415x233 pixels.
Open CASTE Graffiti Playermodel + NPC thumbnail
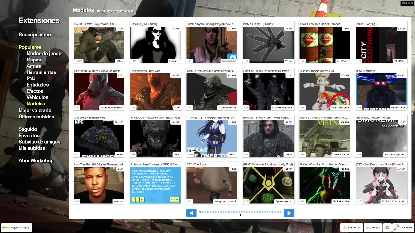(x=99, y=45)
